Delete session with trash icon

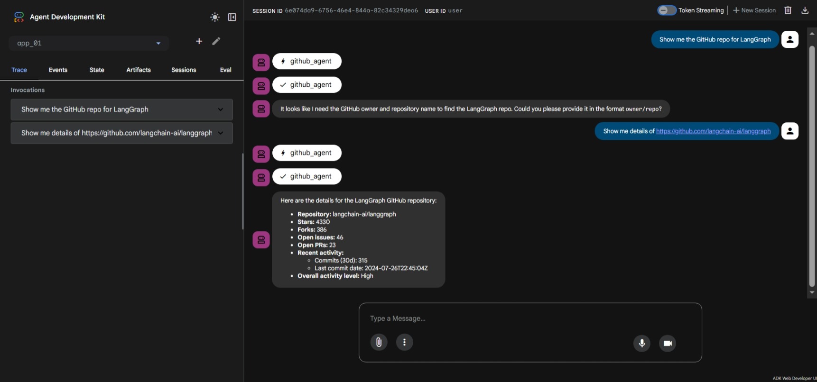point(788,10)
